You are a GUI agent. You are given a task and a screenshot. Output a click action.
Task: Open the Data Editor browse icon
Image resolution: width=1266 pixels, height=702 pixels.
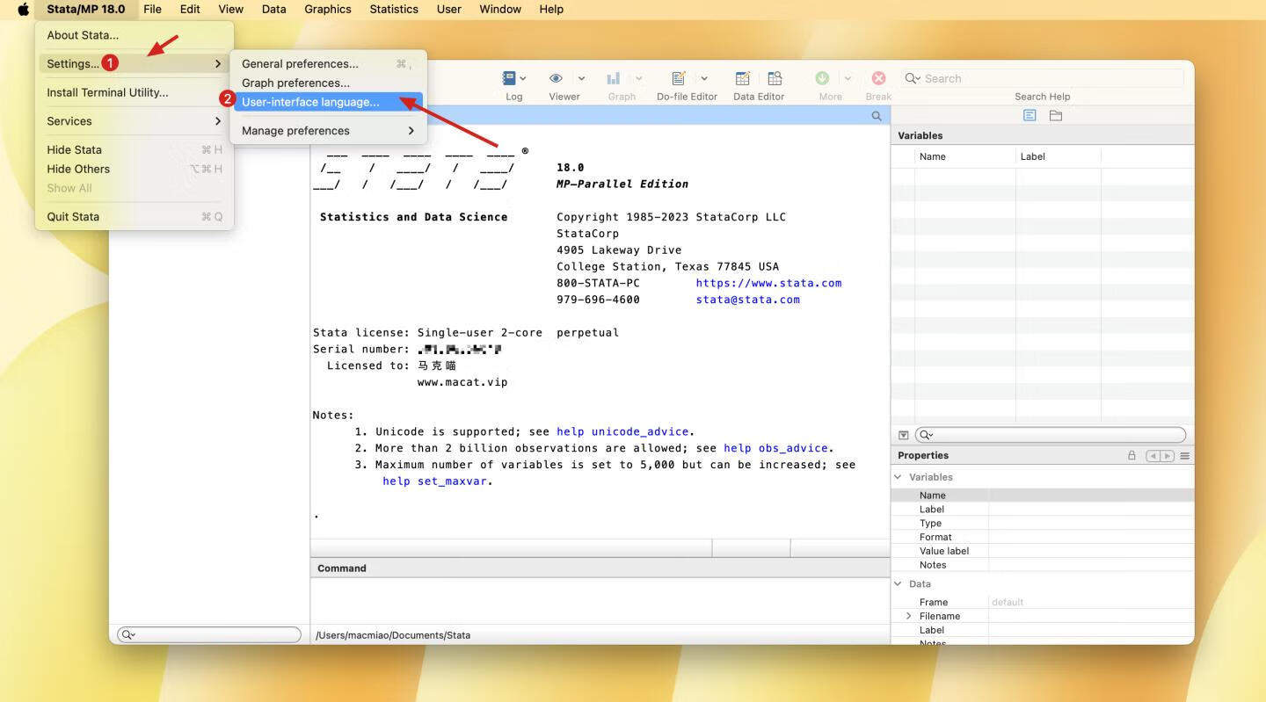tap(775, 78)
